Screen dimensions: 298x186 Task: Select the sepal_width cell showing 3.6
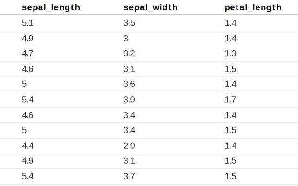(129, 84)
